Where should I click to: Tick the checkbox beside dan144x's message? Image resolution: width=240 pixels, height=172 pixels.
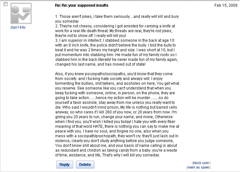[5, 4]
